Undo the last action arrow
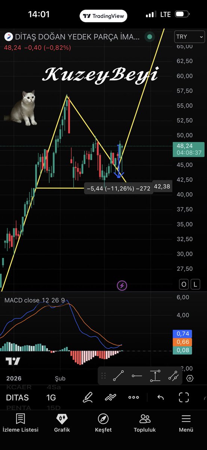 [160, 397]
